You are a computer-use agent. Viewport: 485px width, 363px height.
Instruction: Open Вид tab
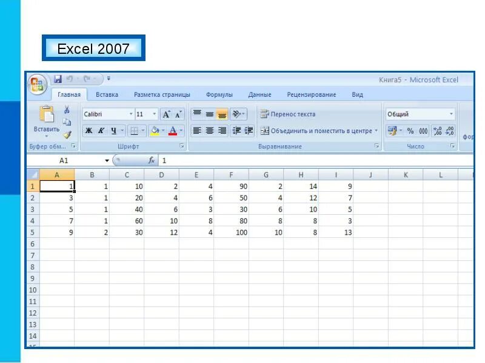point(357,94)
